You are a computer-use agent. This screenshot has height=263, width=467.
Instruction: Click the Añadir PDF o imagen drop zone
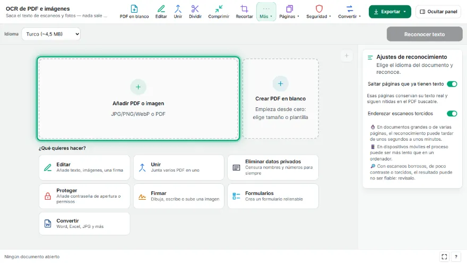tap(138, 99)
